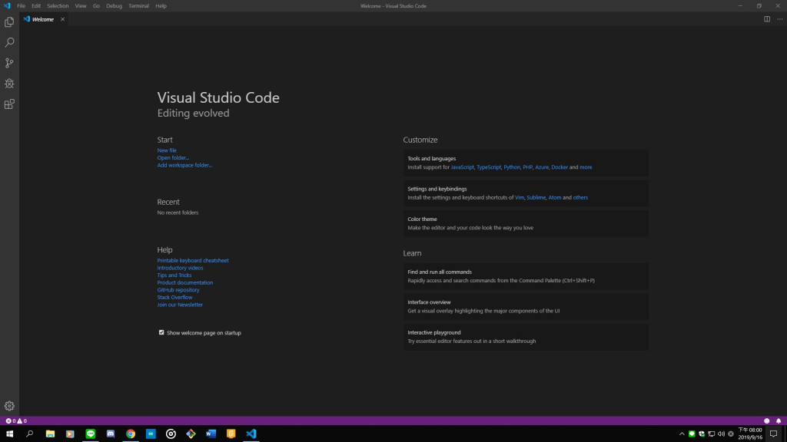Install JavaScript support link
Viewport: 787px width, 442px height.
point(462,167)
